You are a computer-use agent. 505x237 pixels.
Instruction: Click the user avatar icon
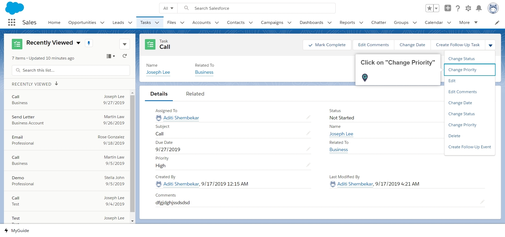pos(493,8)
